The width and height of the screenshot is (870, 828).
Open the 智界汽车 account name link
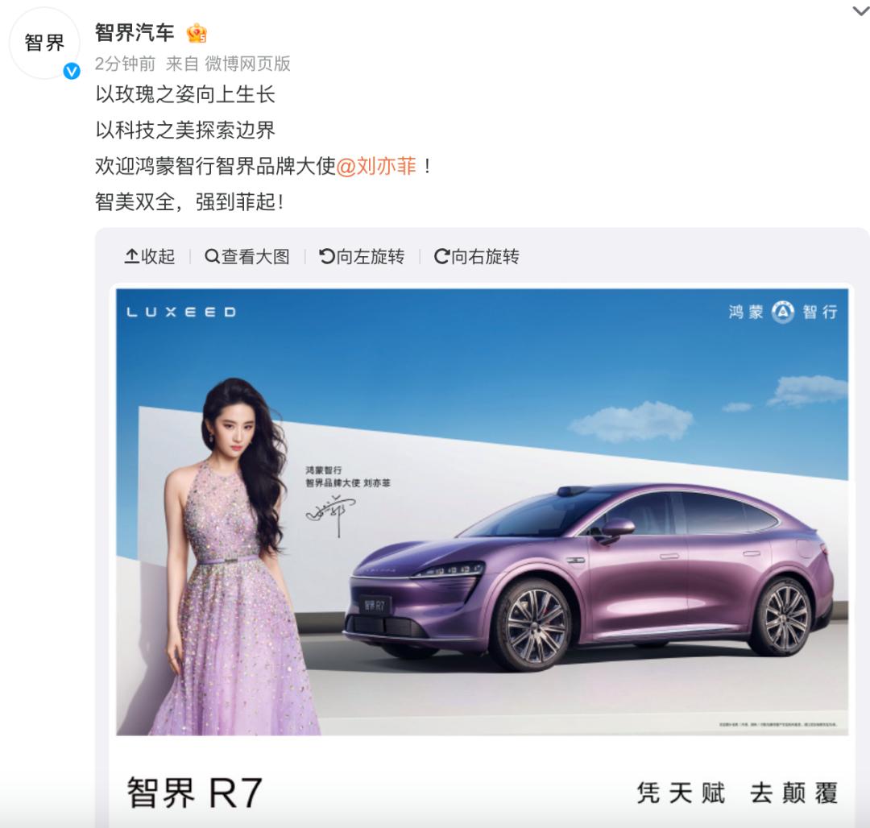point(135,33)
